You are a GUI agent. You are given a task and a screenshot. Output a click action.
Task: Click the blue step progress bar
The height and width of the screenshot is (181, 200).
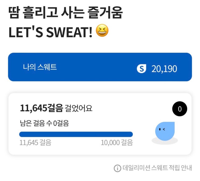(x=76, y=134)
